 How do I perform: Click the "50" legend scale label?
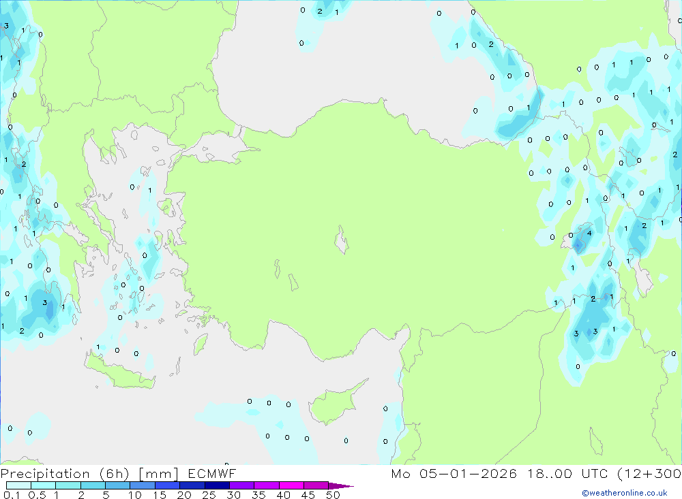pos(333,495)
